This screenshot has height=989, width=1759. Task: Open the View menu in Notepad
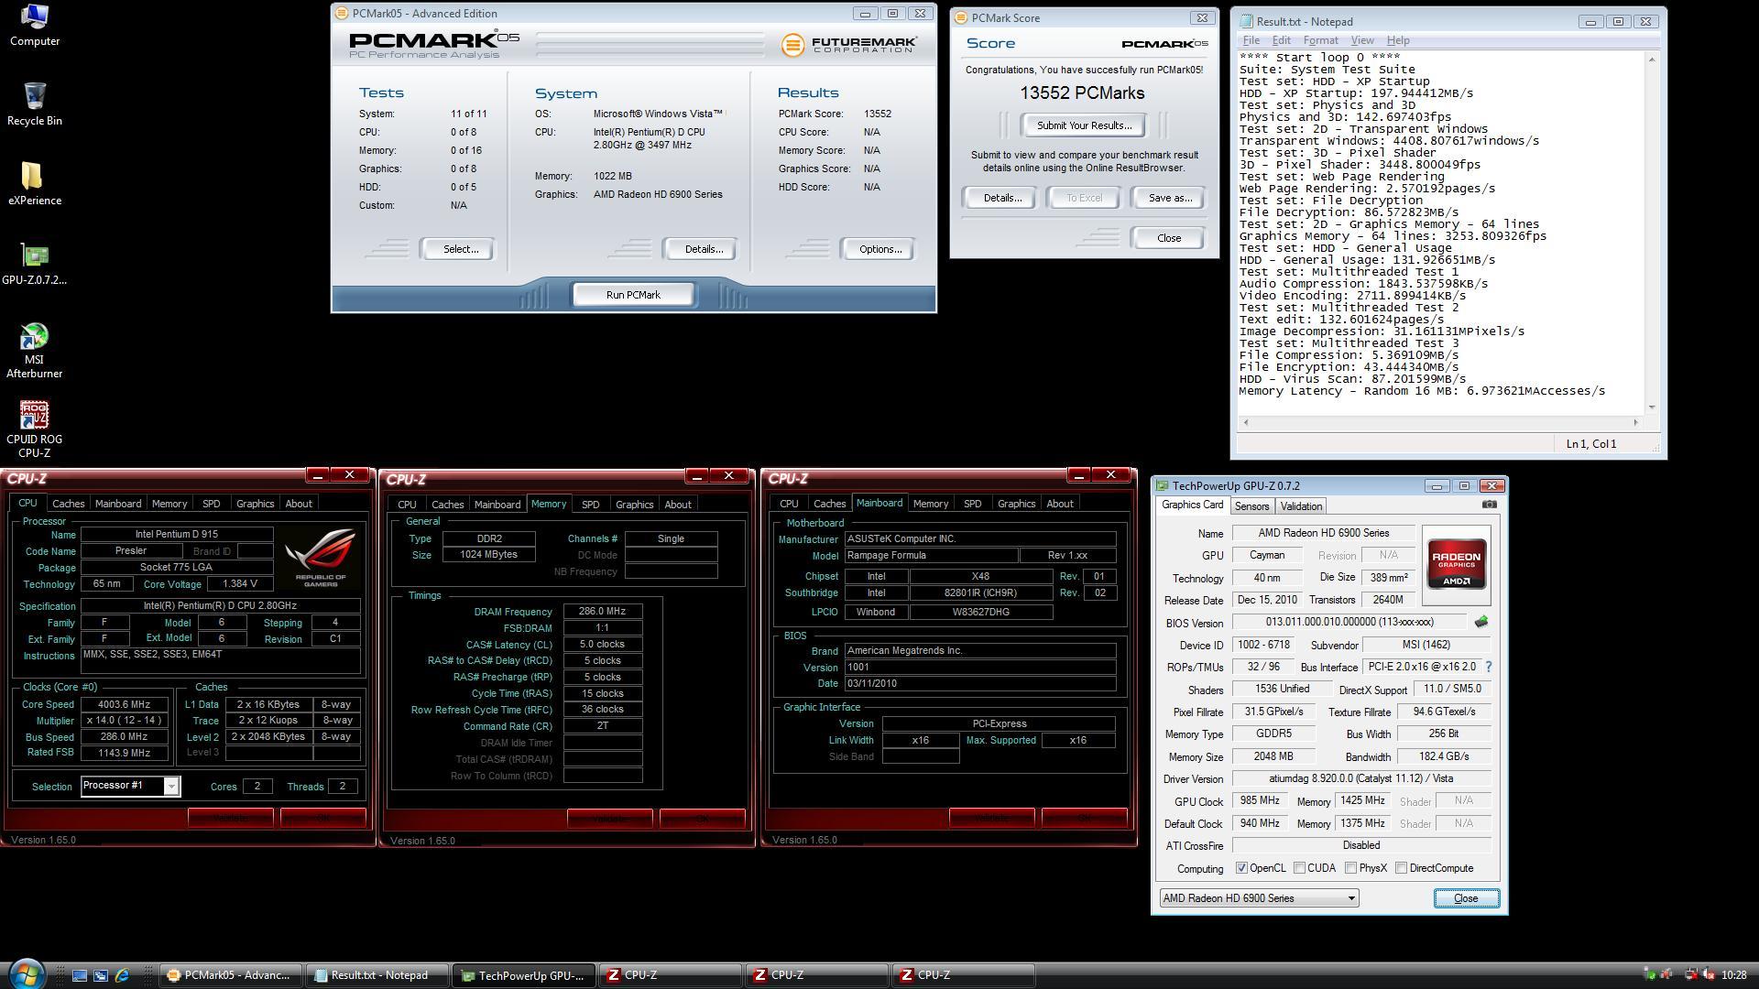coord(1362,40)
